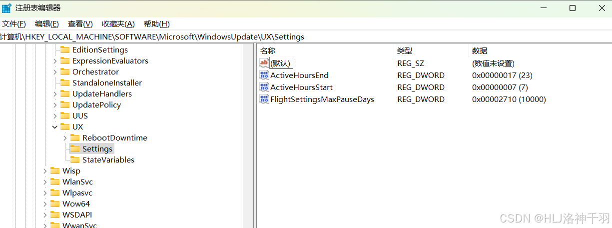Expand the UpdateHandlers tree node

[x=55, y=94]
